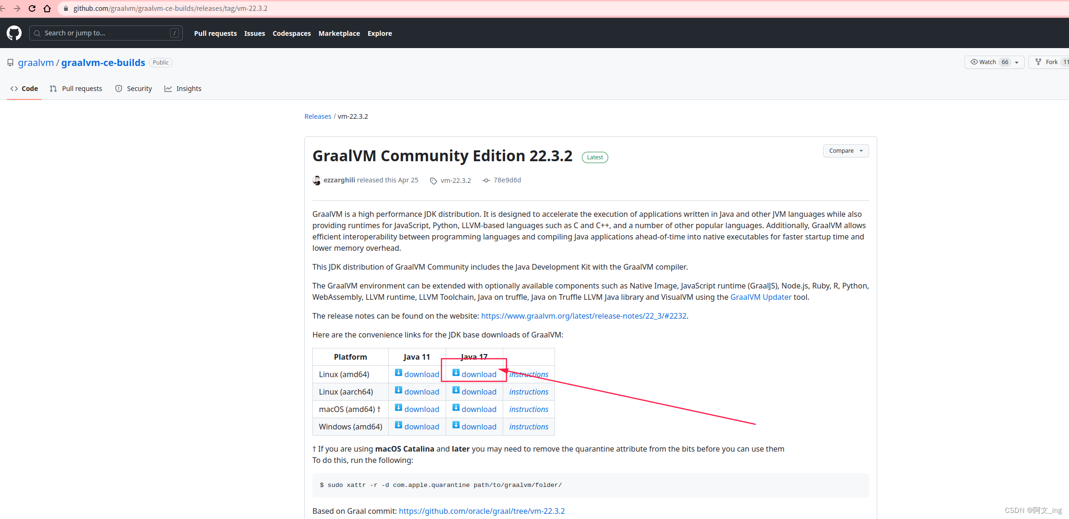Click the GitHub Octocat logo
Screen dimensions: 1069x519
click(14, 33)
